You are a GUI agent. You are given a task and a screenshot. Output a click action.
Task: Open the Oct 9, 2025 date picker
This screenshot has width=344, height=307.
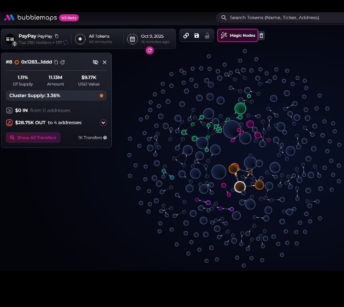coord(149,39)
